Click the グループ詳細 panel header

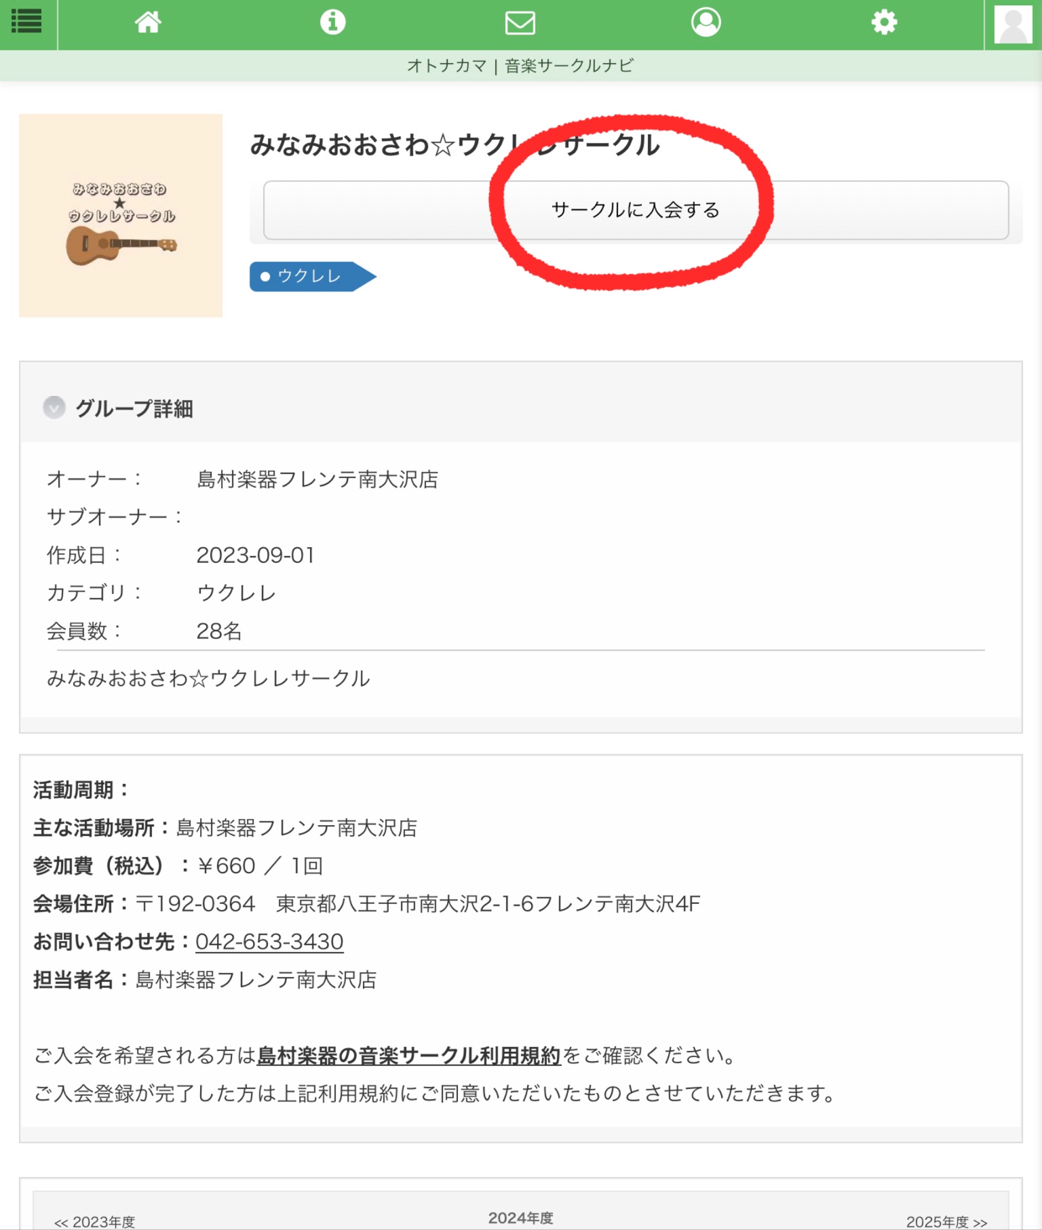(521, 408)
